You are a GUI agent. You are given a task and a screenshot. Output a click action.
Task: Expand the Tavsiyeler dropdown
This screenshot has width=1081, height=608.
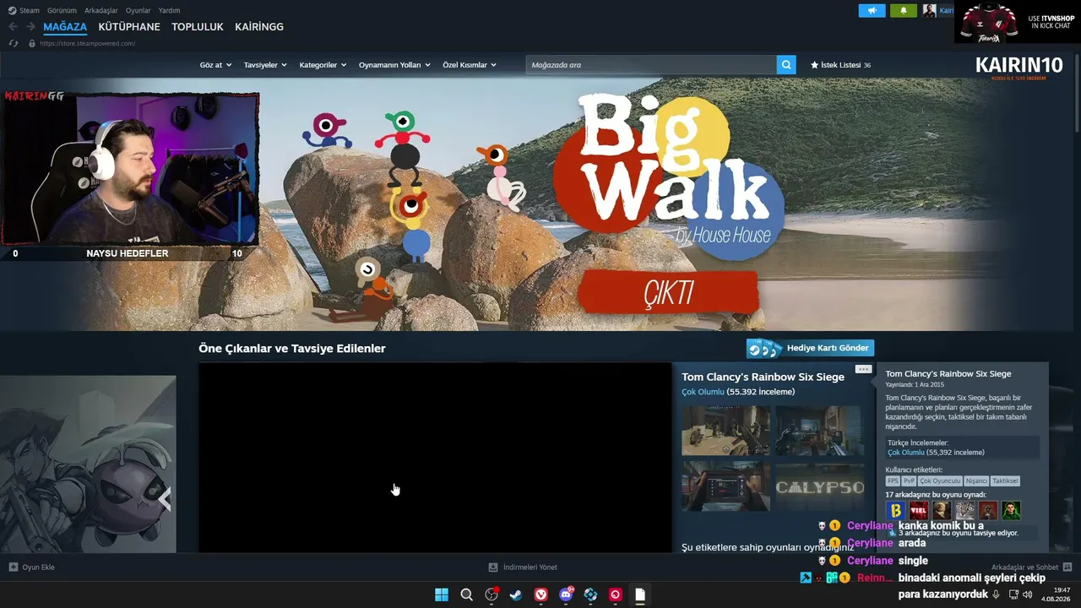click(x=265, y=65)
